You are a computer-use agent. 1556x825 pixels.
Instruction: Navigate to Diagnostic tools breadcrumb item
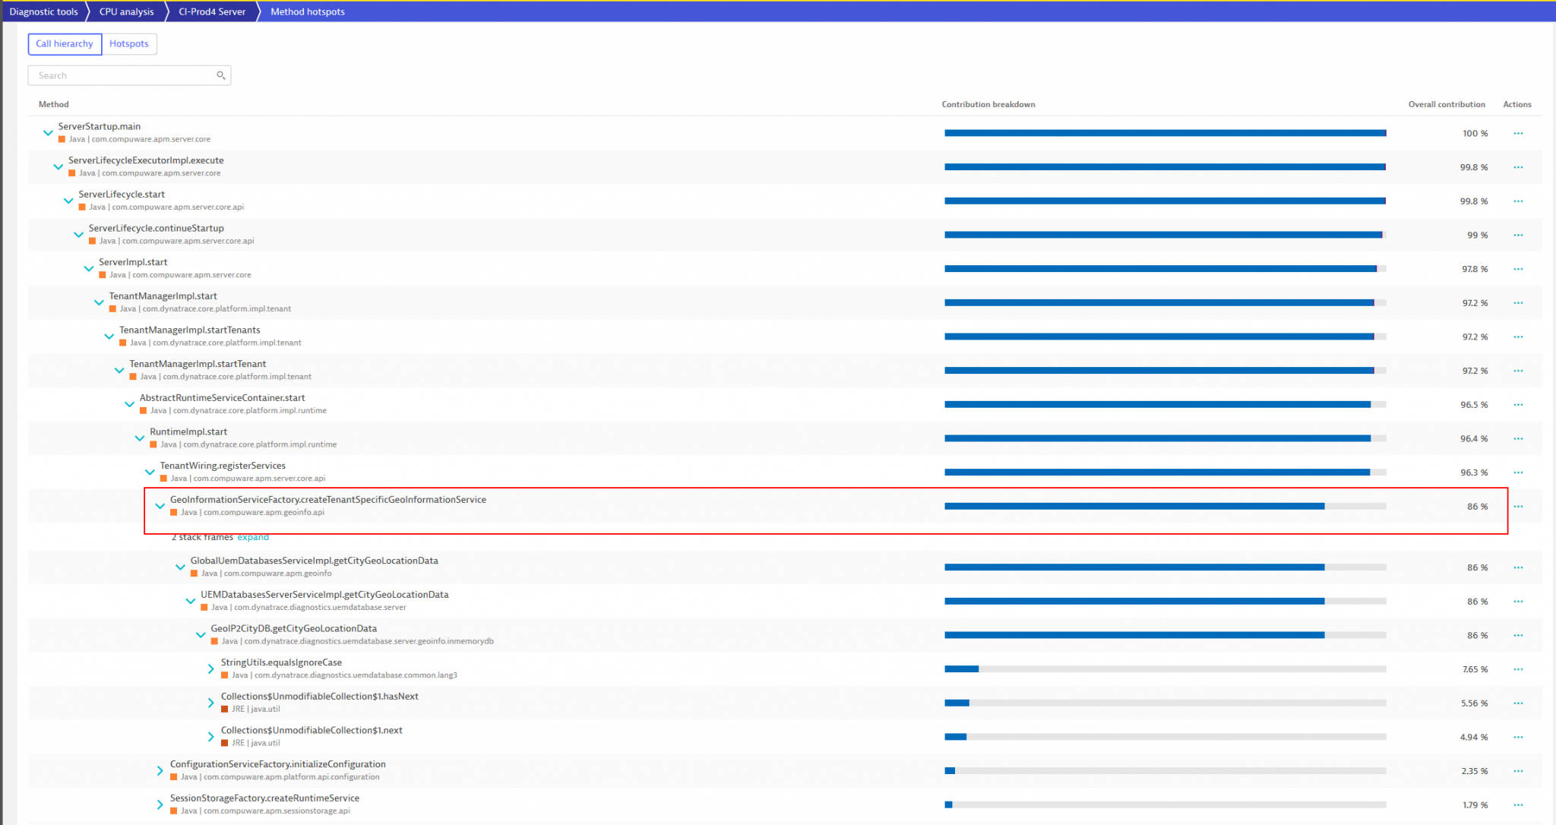44,11
